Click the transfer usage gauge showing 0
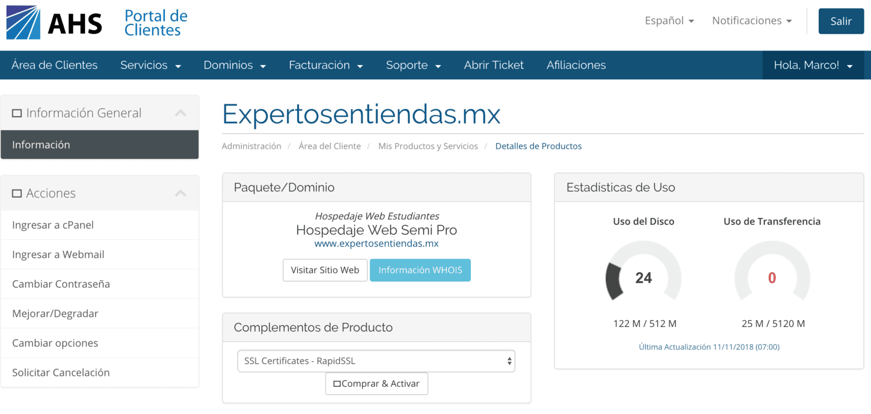 (772, 272)
